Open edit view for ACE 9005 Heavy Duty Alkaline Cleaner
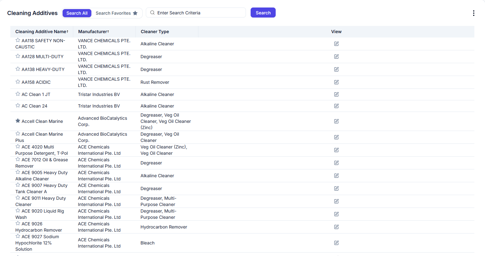 coord(336,176)
